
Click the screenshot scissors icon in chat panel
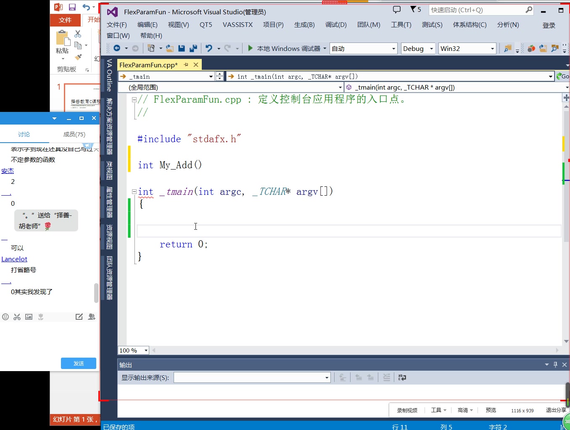pyautogui.click(x=17, y=317)
